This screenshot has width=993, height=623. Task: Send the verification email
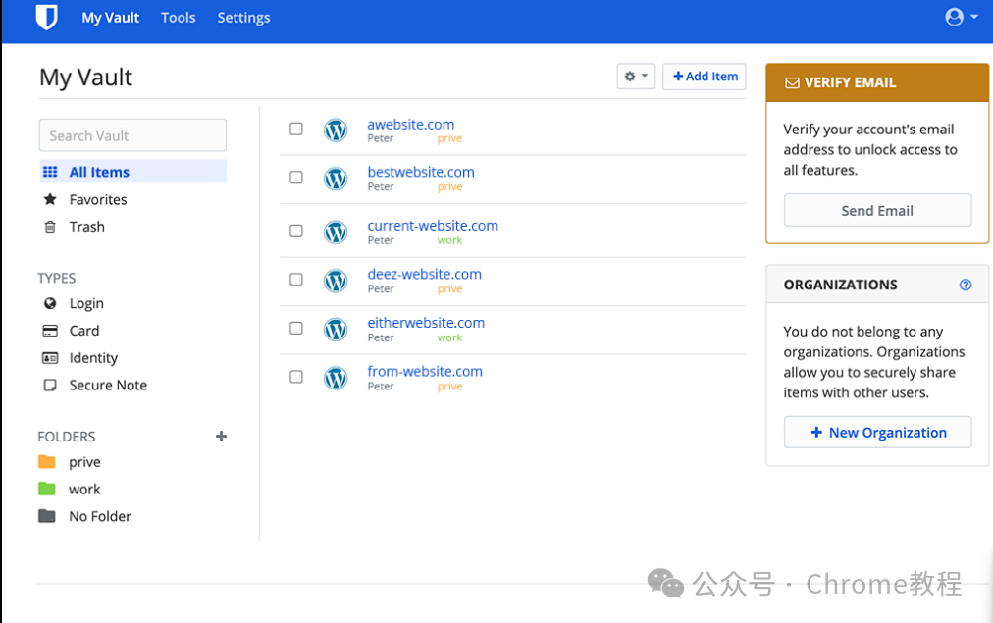click(877, 210)
